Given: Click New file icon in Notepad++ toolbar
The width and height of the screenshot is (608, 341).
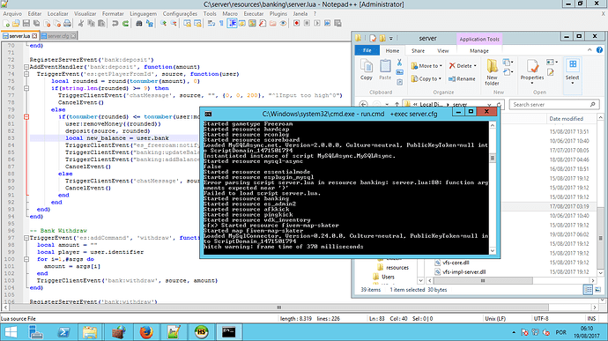Looking at the screenshot, I should point(6,24).
